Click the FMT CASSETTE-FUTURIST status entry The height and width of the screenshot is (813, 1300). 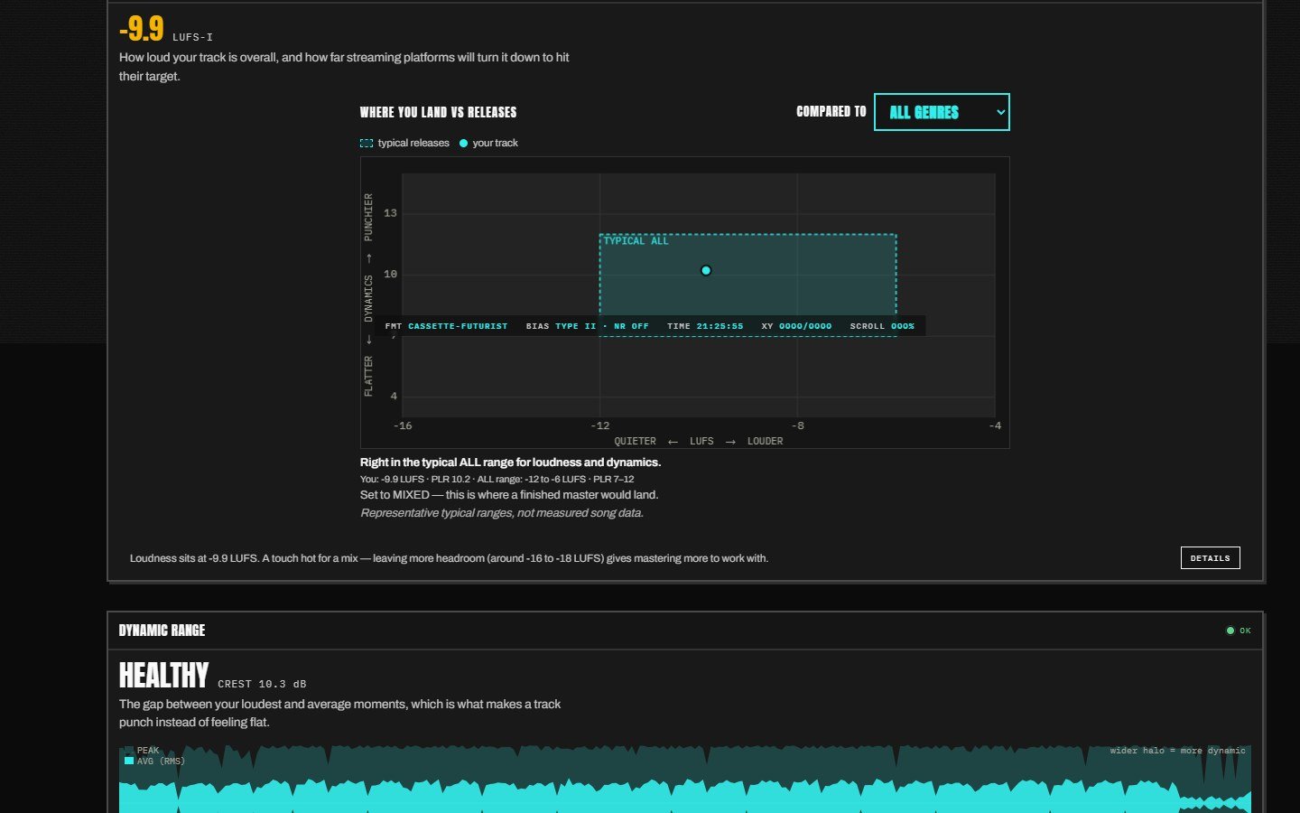pyautogui.click(x=446, y=326)
